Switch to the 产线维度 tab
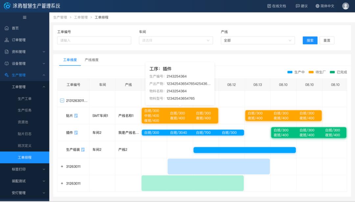Screen dimensions: 355x202 (91, 60)
